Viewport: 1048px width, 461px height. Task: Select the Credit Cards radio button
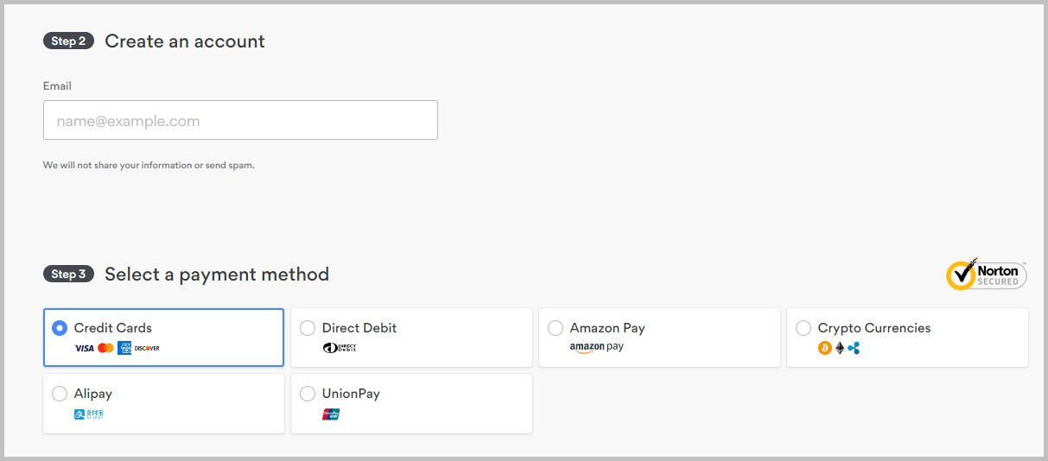click(x=60, y=328)
